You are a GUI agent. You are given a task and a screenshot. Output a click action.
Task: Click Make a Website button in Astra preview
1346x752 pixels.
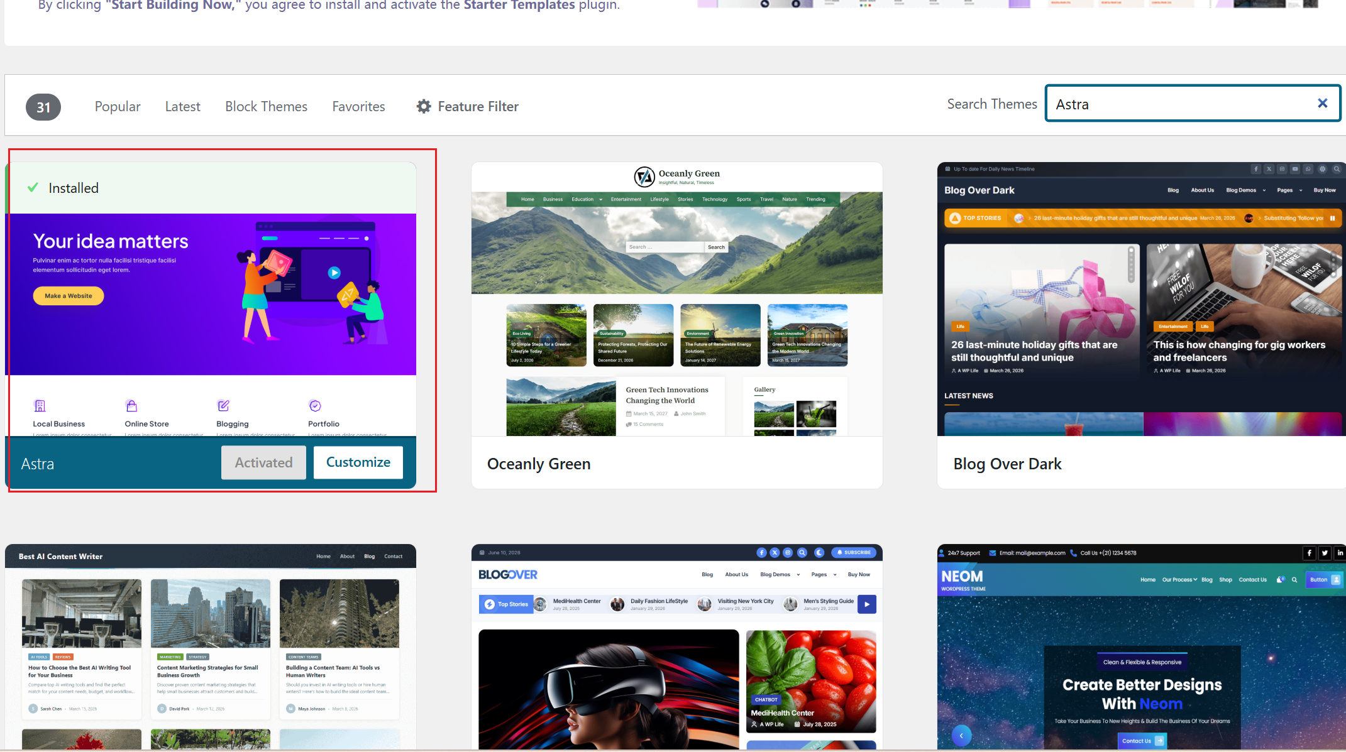(69, 296)
